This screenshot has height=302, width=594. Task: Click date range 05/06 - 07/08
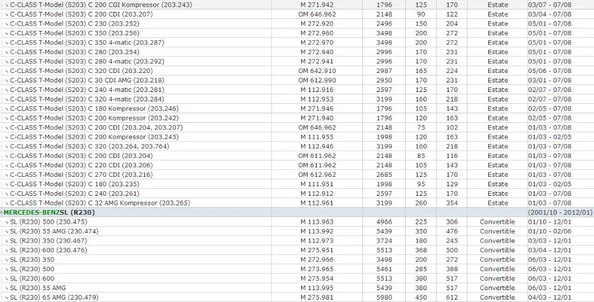pos(549,71)
